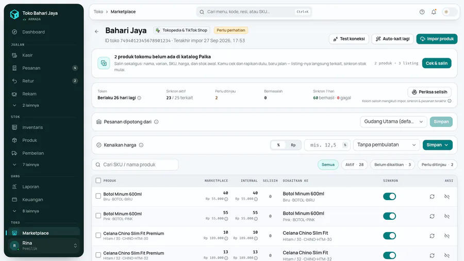Unlink the Celana Chino Hitam 30 listing

pos(447,236)
